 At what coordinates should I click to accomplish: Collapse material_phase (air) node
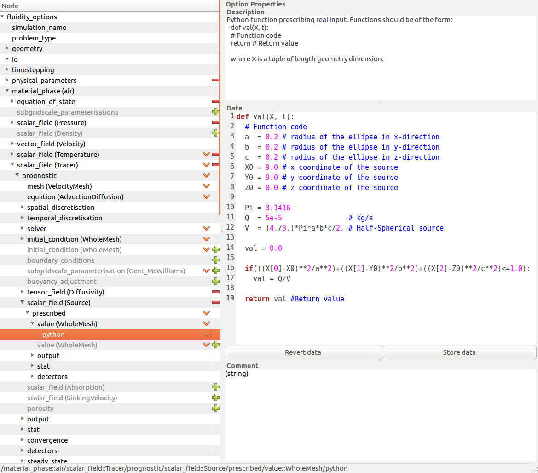pyautogui.click(x=7, y=91)
